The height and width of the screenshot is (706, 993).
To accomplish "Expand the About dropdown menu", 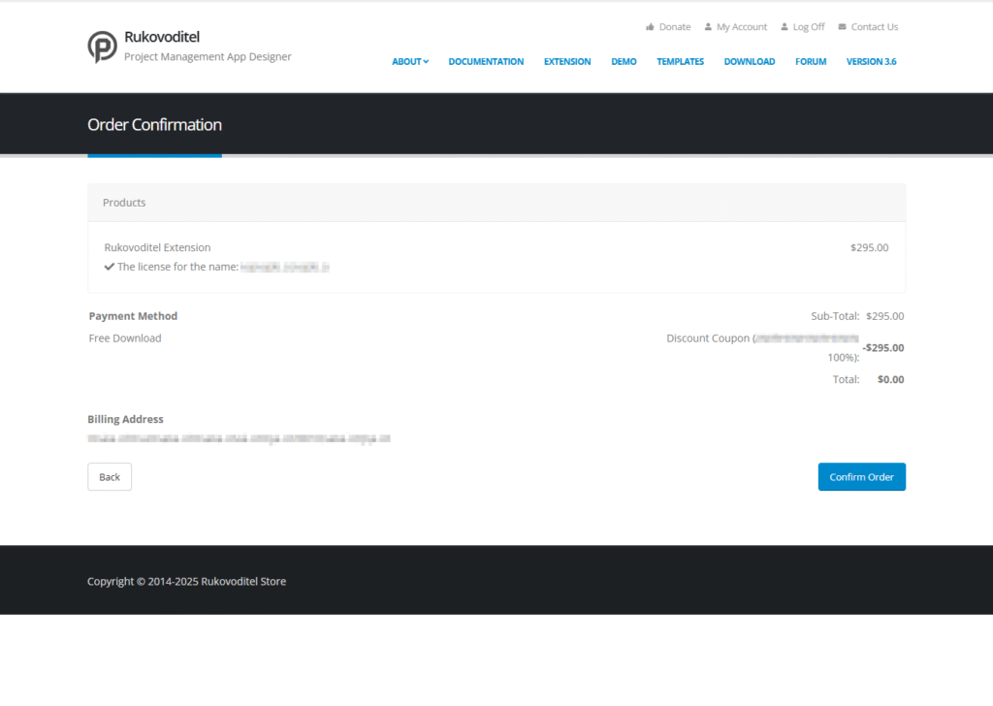I will point(410,62).
